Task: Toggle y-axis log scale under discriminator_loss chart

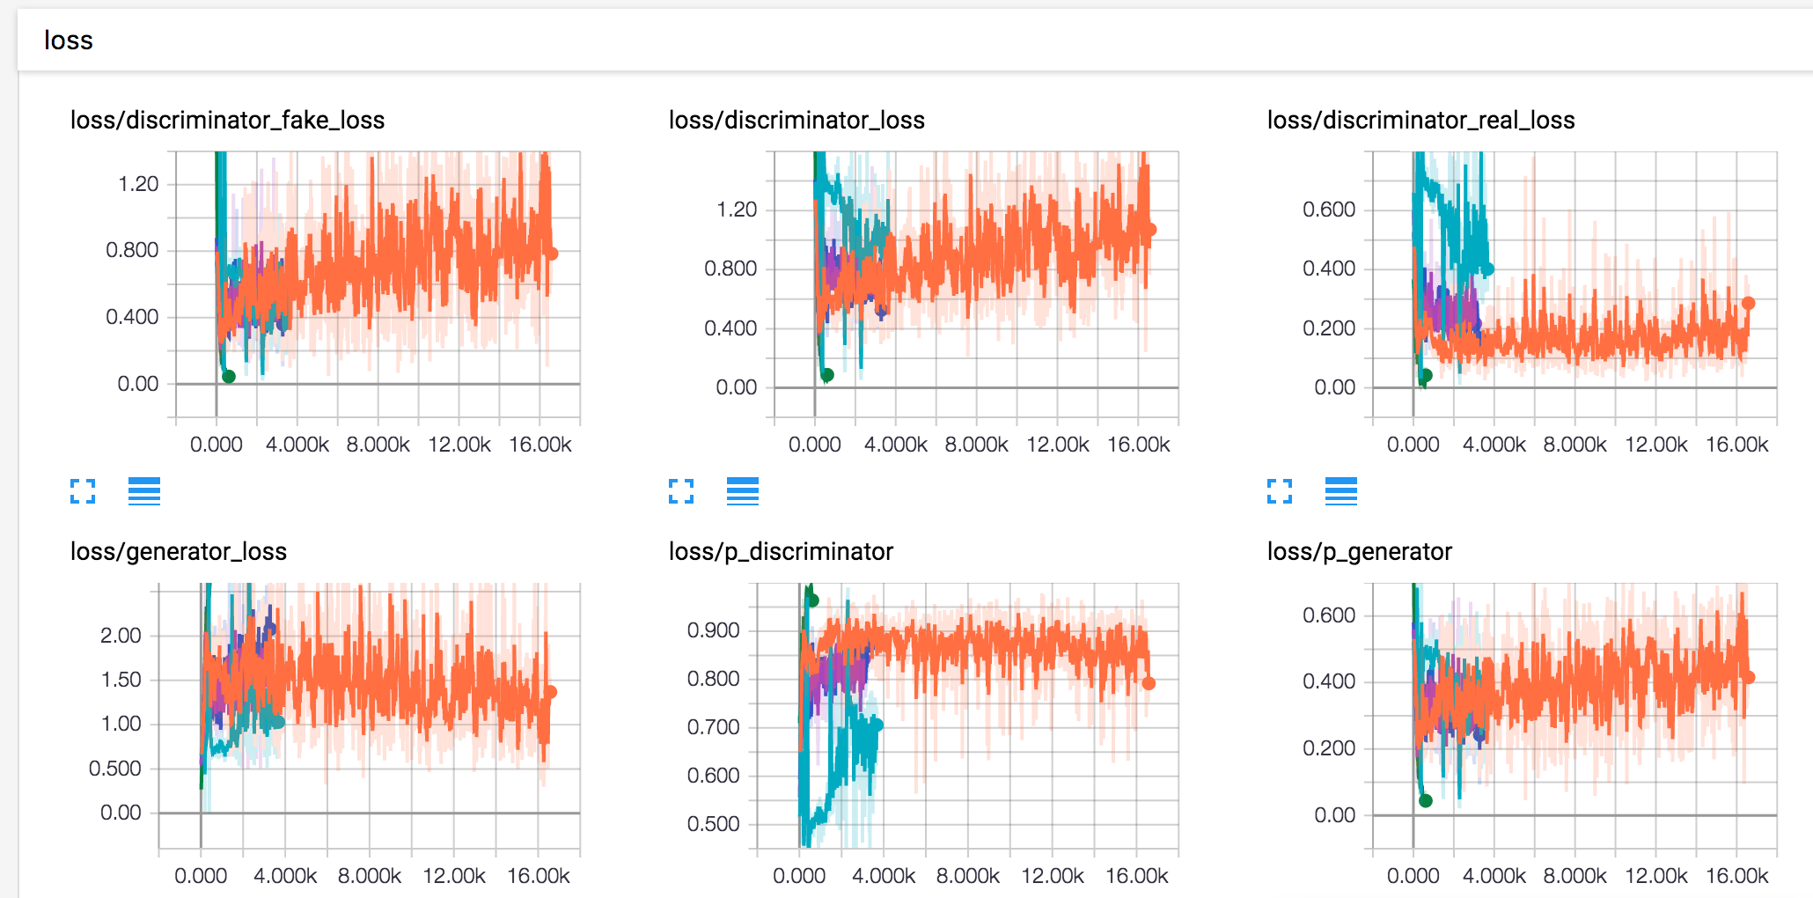Action: point(743,491)
